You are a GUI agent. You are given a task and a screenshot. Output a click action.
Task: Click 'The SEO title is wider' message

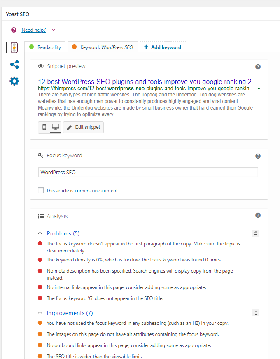click(x=94, y=356)
